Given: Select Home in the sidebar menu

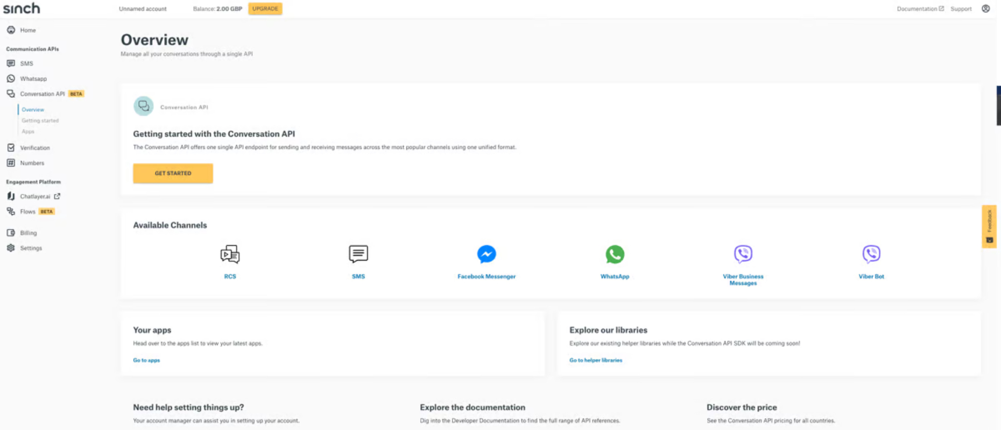Looking at the screenshot, I should coord(28,30).
